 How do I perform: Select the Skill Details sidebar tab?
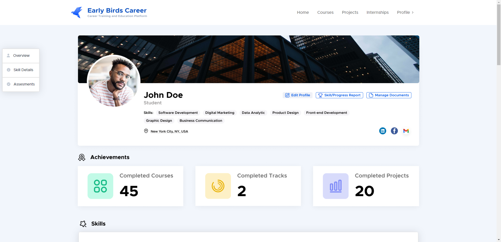pos(21,70)
